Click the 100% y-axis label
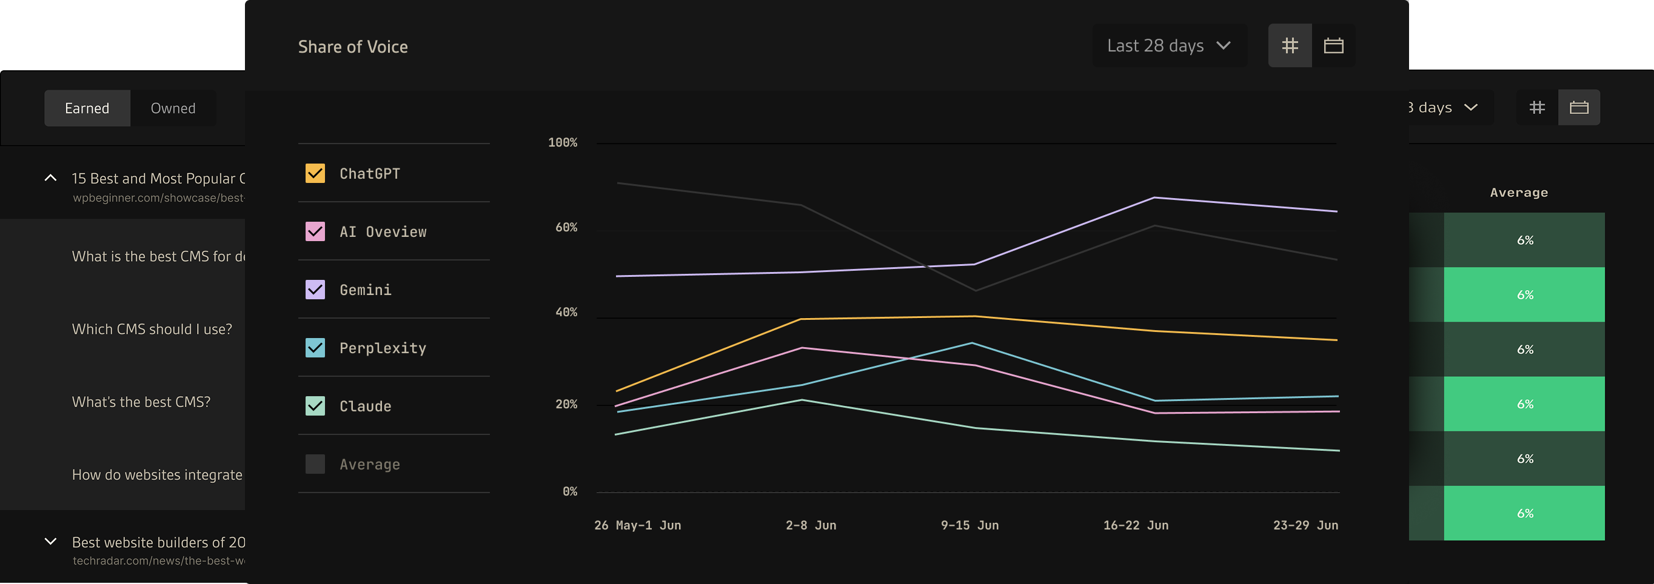Viewport: 1654px width, 584px height. [x=563, y=142]
